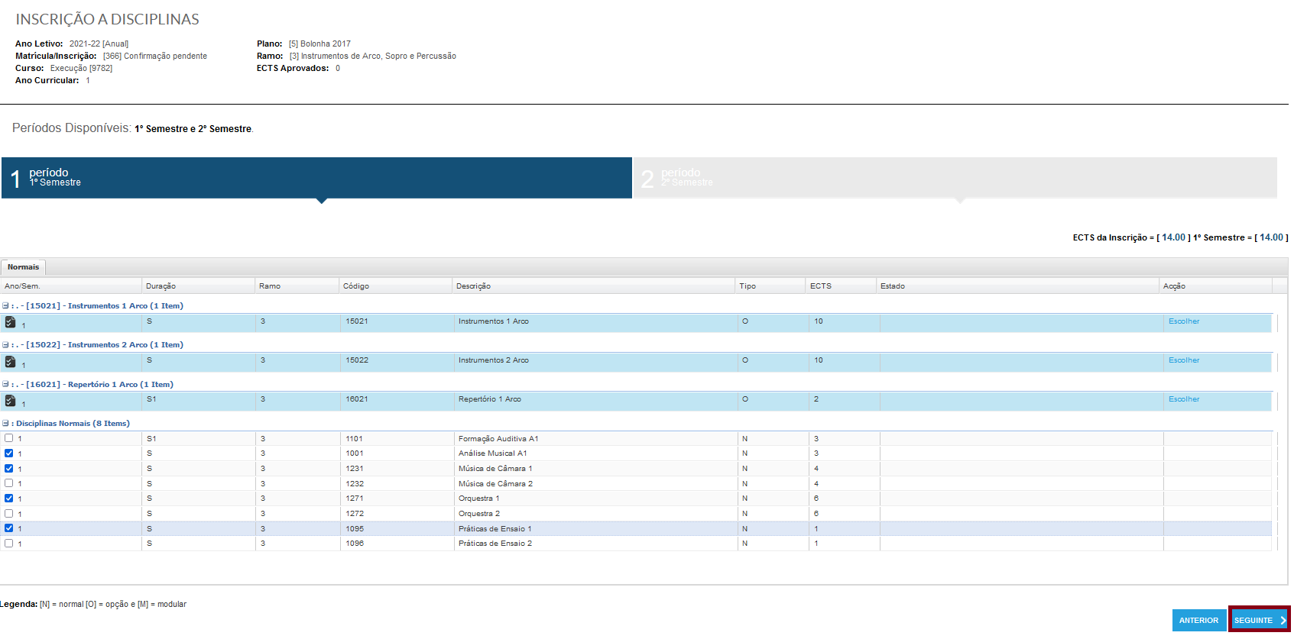Click code 1101 in the table
Screen dimensions: 1294x639
354,439
